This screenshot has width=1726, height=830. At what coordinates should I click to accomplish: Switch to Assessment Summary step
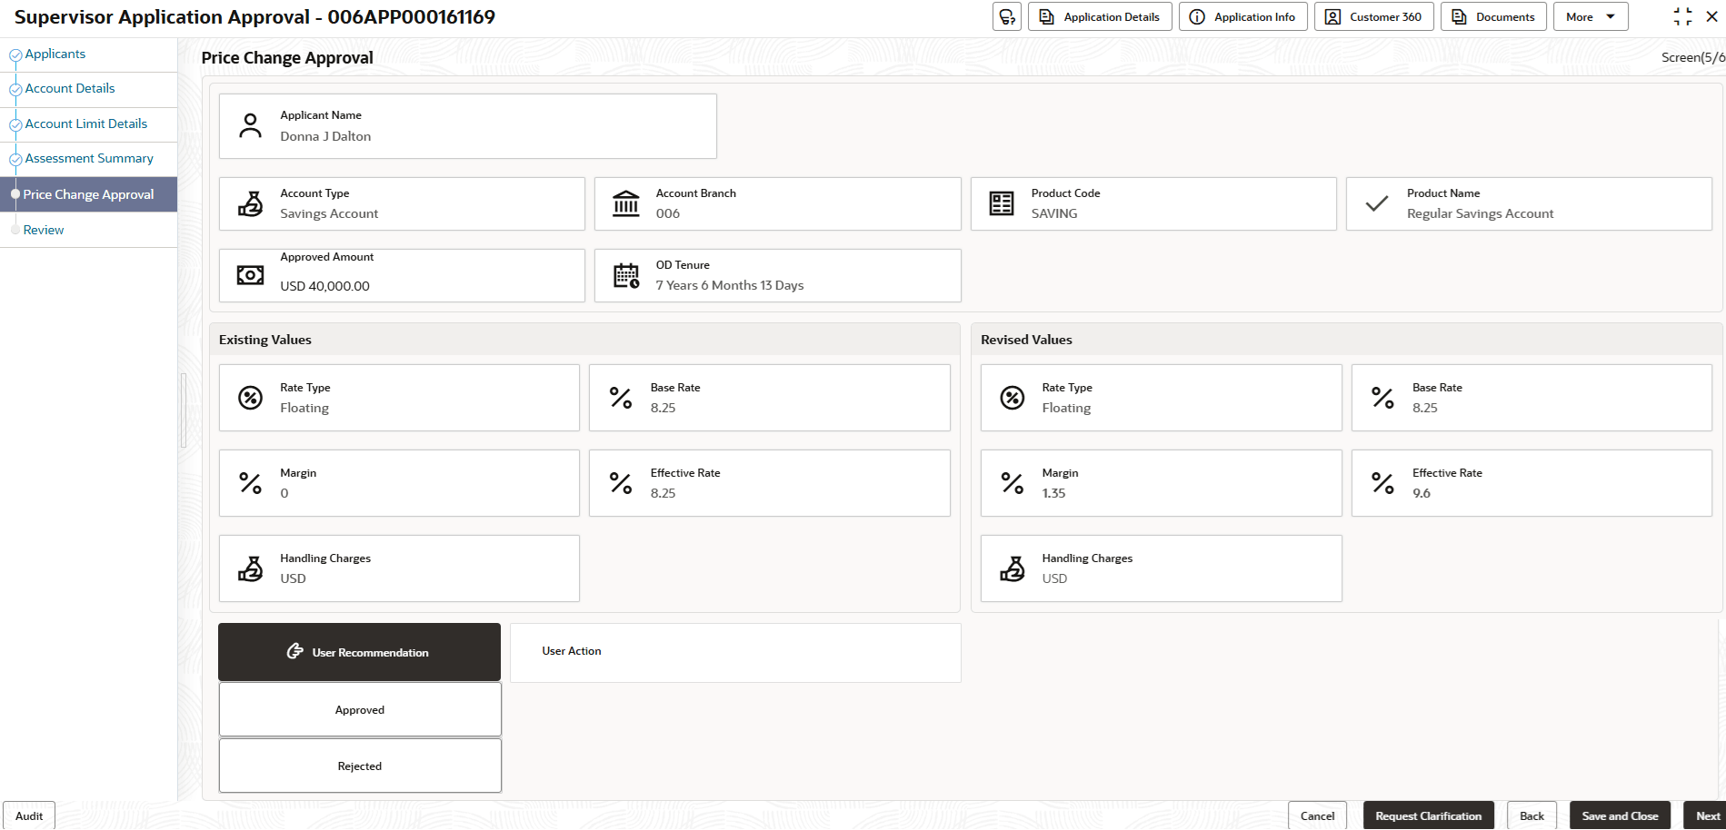[89, 158]
